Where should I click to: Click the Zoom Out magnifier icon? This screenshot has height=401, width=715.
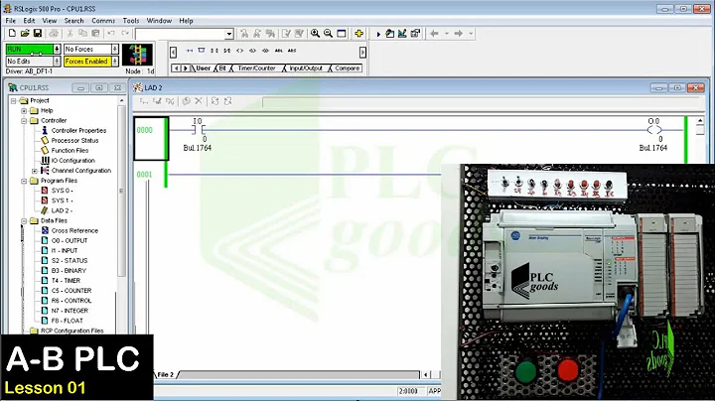(x=328, y=34)
